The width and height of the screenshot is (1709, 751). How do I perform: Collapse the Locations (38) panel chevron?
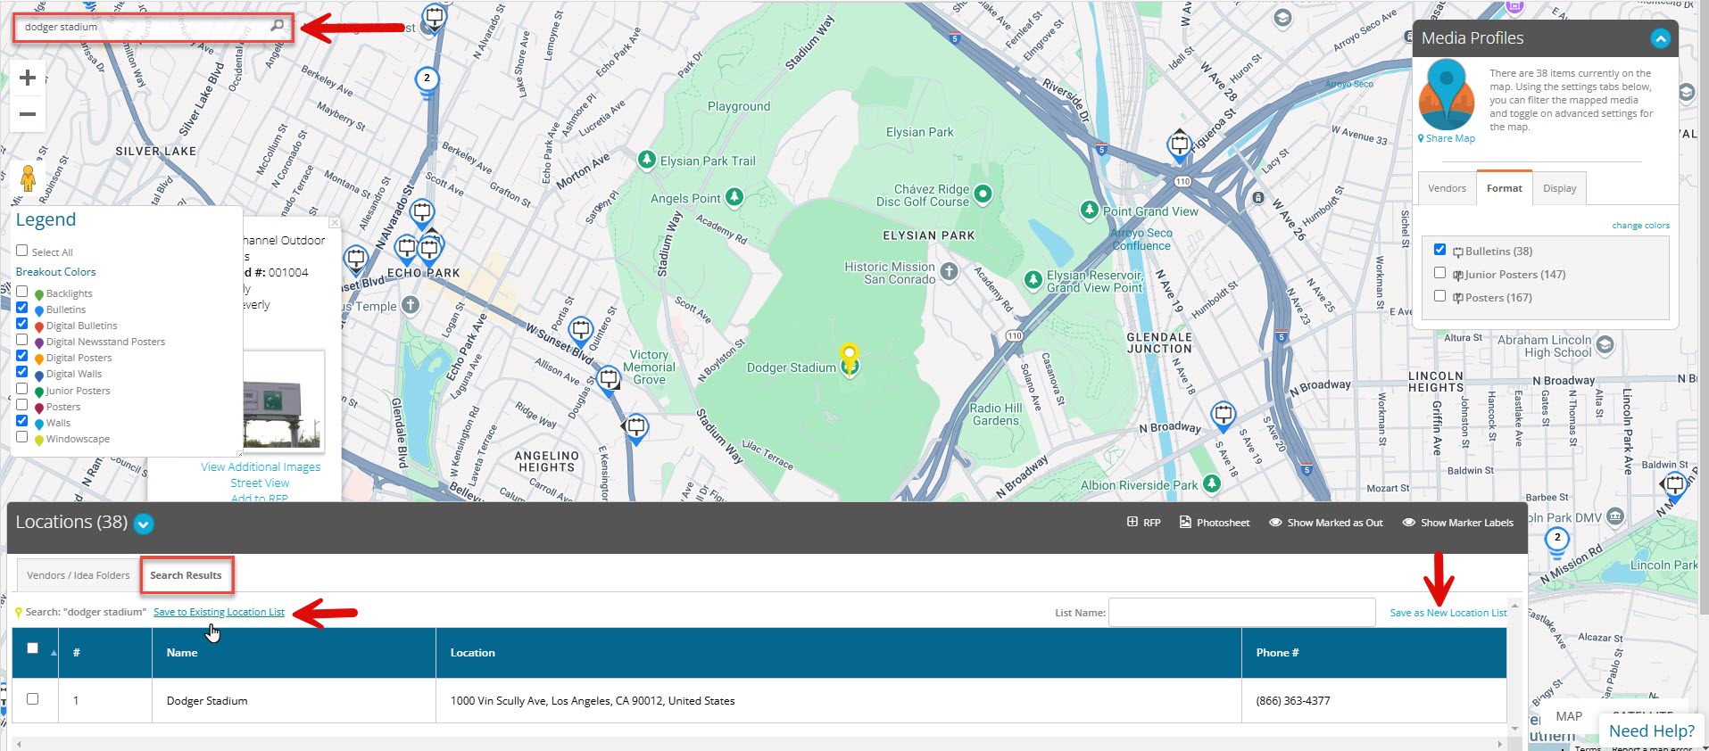pyautogui.click(x=144, y=524)
